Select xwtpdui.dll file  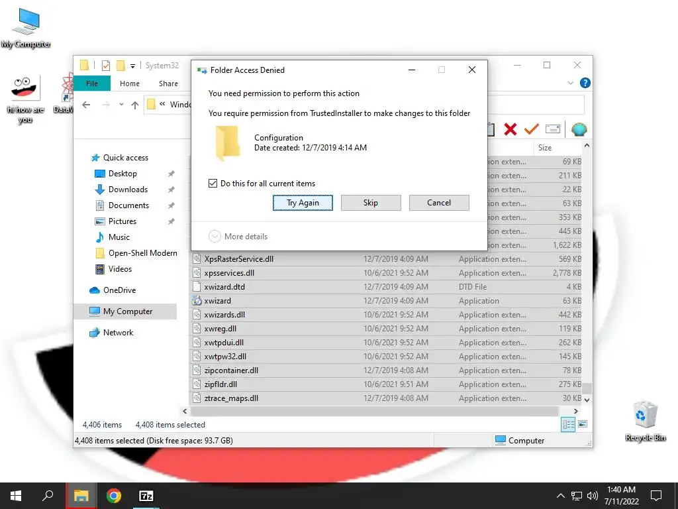[x=224, y=343]
